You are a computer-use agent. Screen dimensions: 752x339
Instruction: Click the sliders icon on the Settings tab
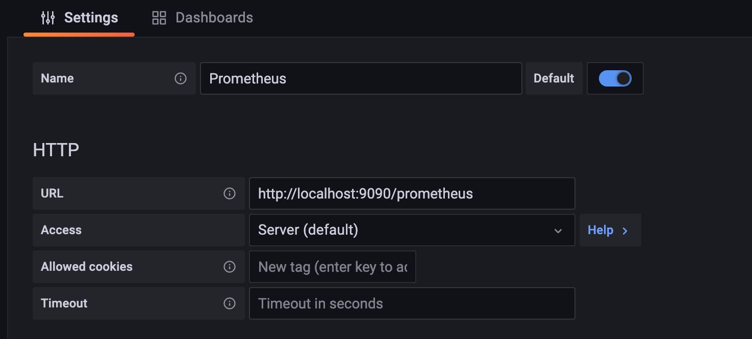pyautogui.click(x=47, y=17)
